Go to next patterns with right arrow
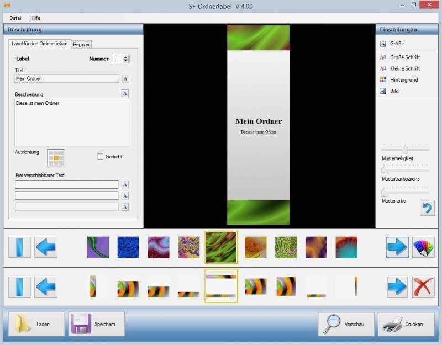 click(397, 247)
